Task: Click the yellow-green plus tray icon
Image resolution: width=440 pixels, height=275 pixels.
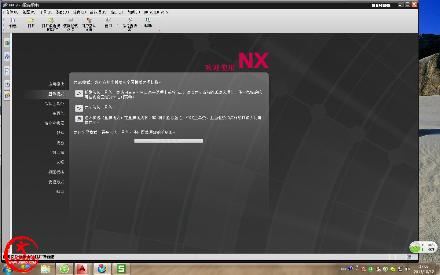Action: [393, 269]
